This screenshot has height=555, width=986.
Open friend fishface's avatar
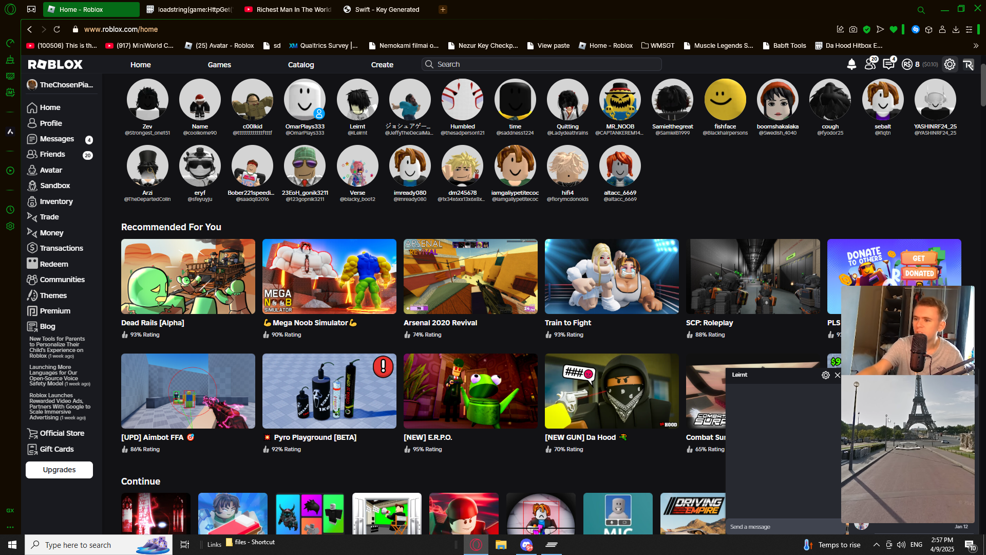(725, 100)
